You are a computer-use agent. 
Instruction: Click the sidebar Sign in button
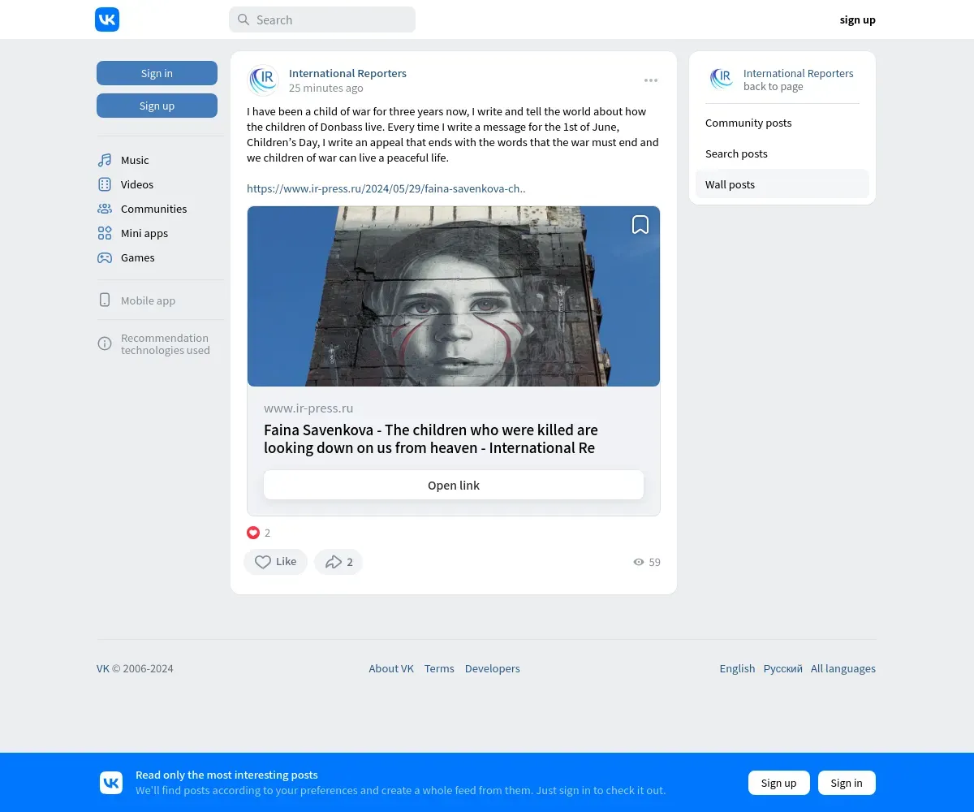[157, 73]
